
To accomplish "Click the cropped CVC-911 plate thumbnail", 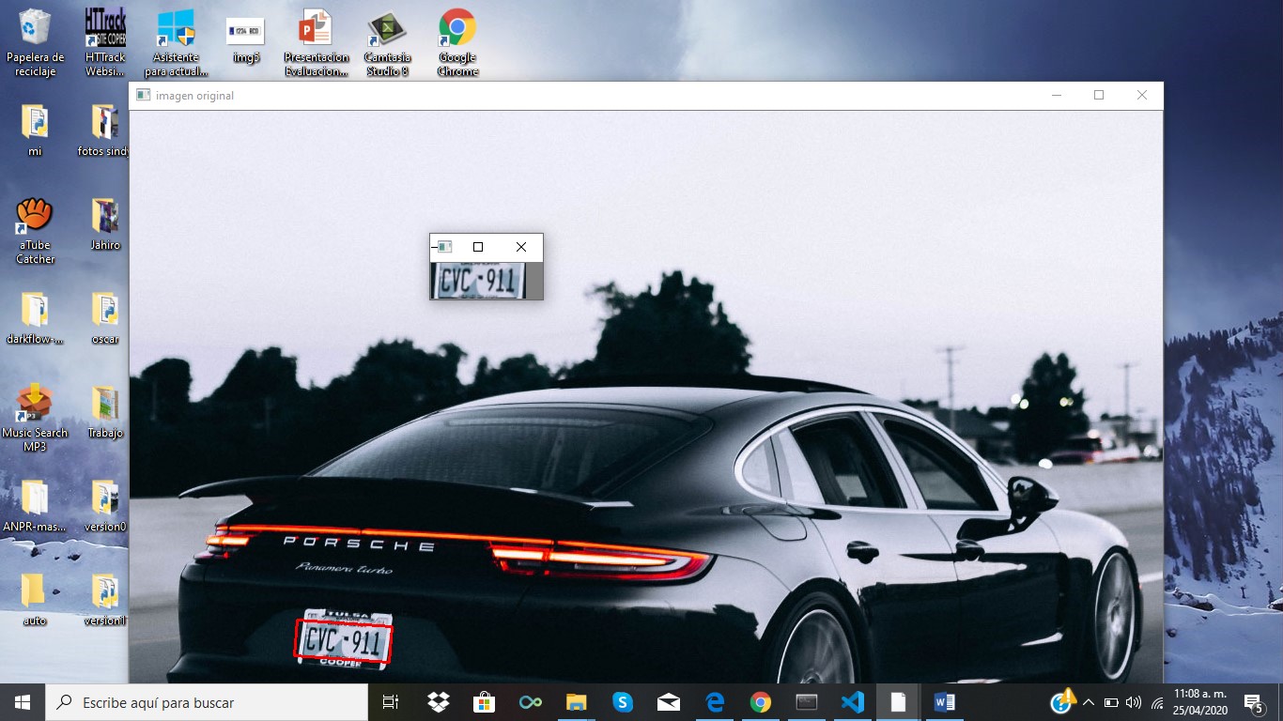I will click(x=477, y=281).
